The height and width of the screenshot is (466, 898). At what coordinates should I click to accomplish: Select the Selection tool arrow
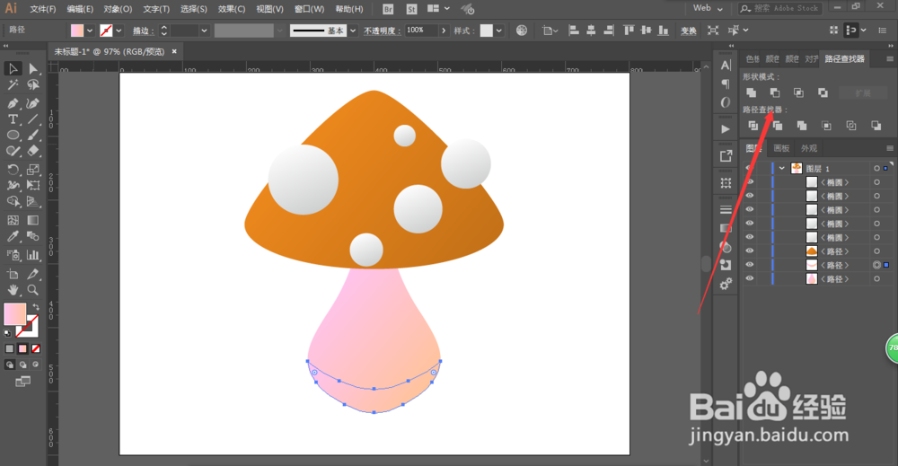[13, 69]
